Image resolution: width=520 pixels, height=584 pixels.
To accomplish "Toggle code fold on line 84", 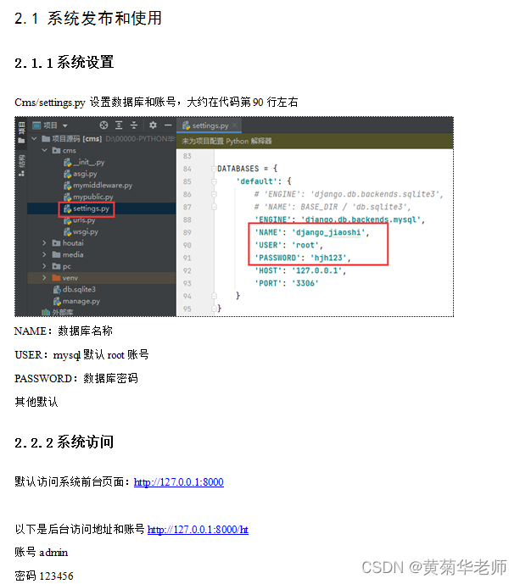I will tap(214, 169).
